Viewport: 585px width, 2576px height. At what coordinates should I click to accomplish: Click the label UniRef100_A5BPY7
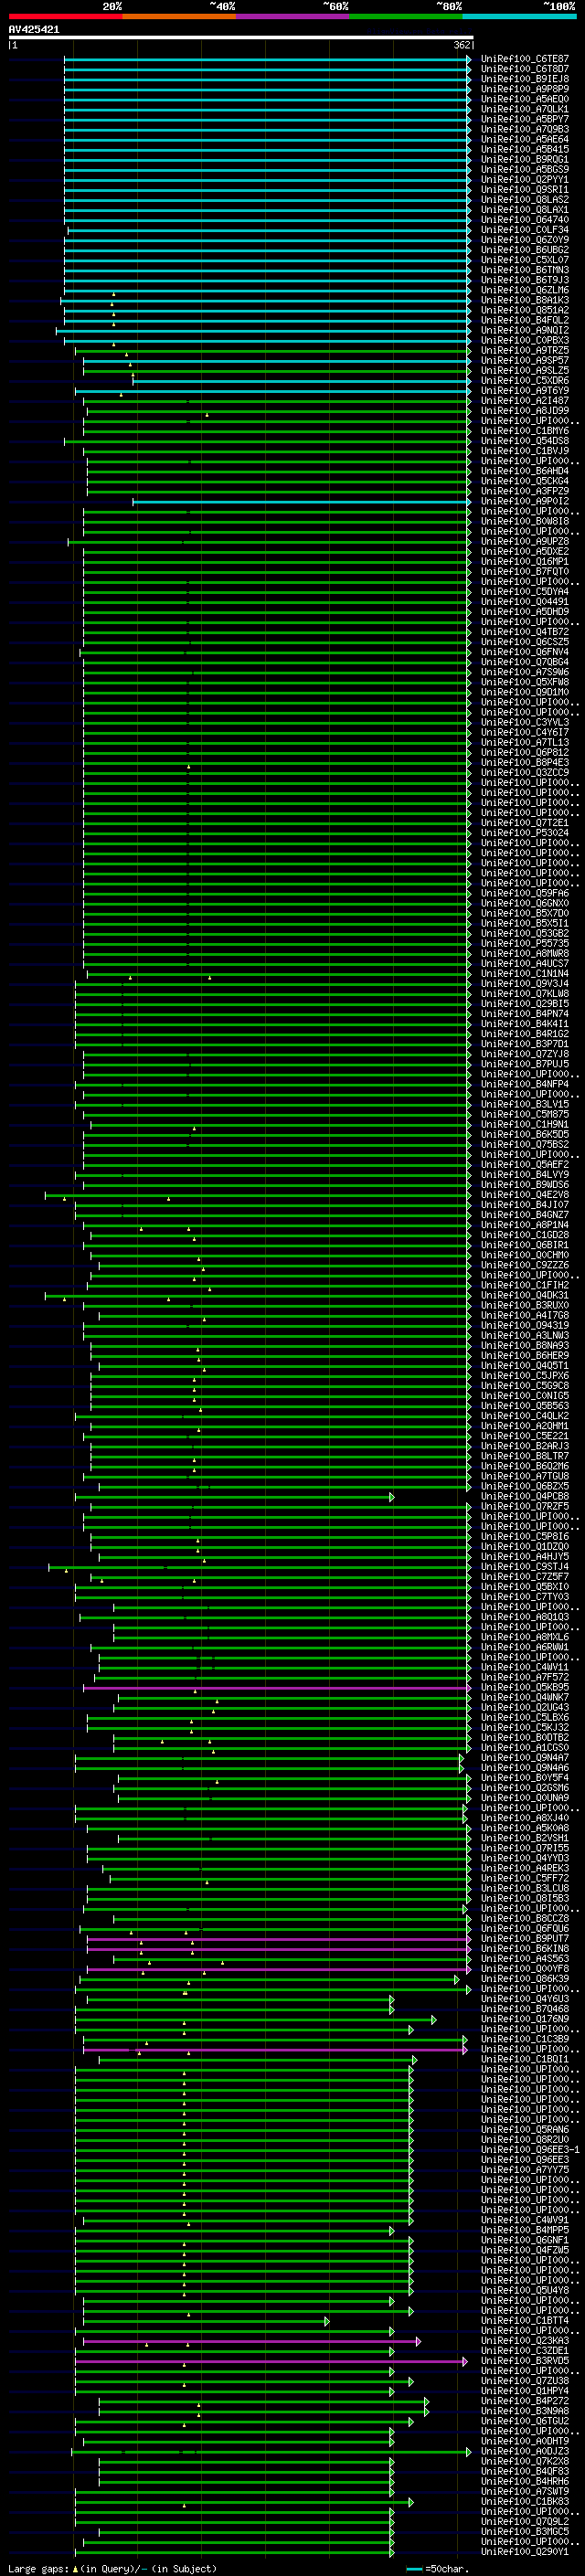point(525,119)
